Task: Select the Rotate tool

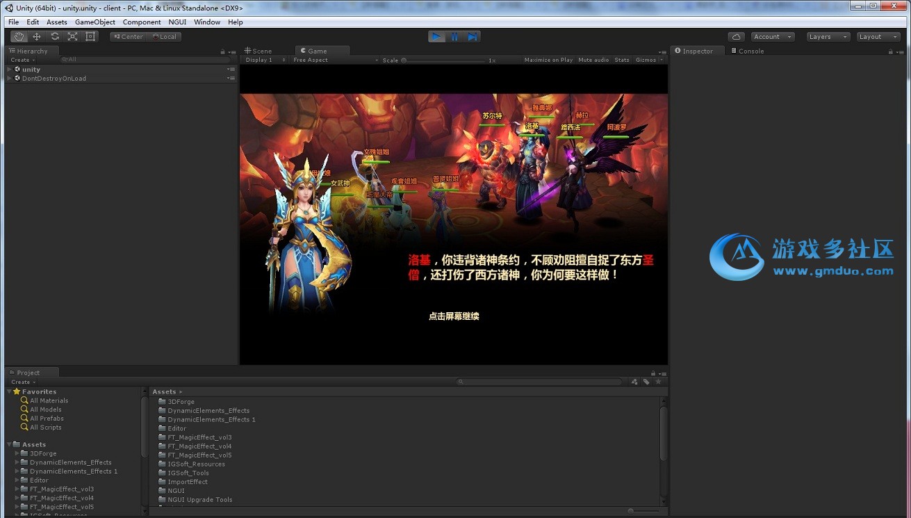Action: click(x=55, y=37)
